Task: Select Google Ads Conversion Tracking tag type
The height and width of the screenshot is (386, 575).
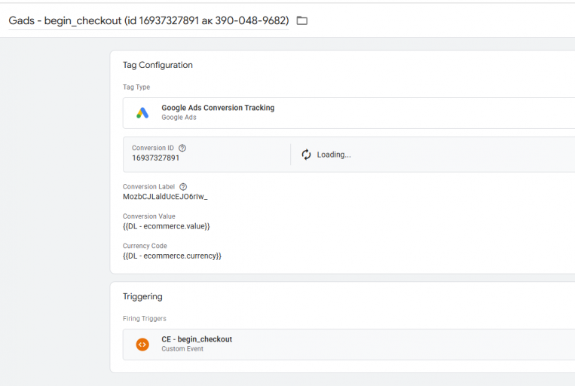Action: click(349, 113)
